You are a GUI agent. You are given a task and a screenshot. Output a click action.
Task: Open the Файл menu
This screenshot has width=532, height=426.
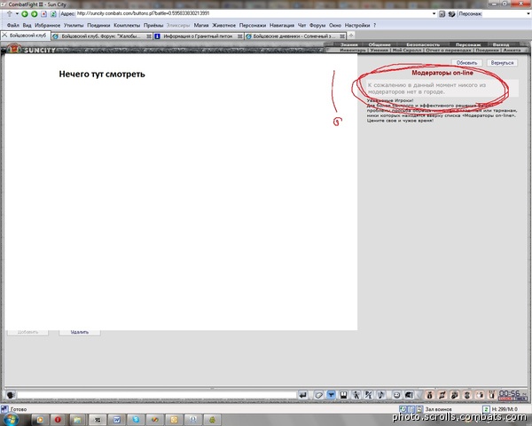coord(13,25)
